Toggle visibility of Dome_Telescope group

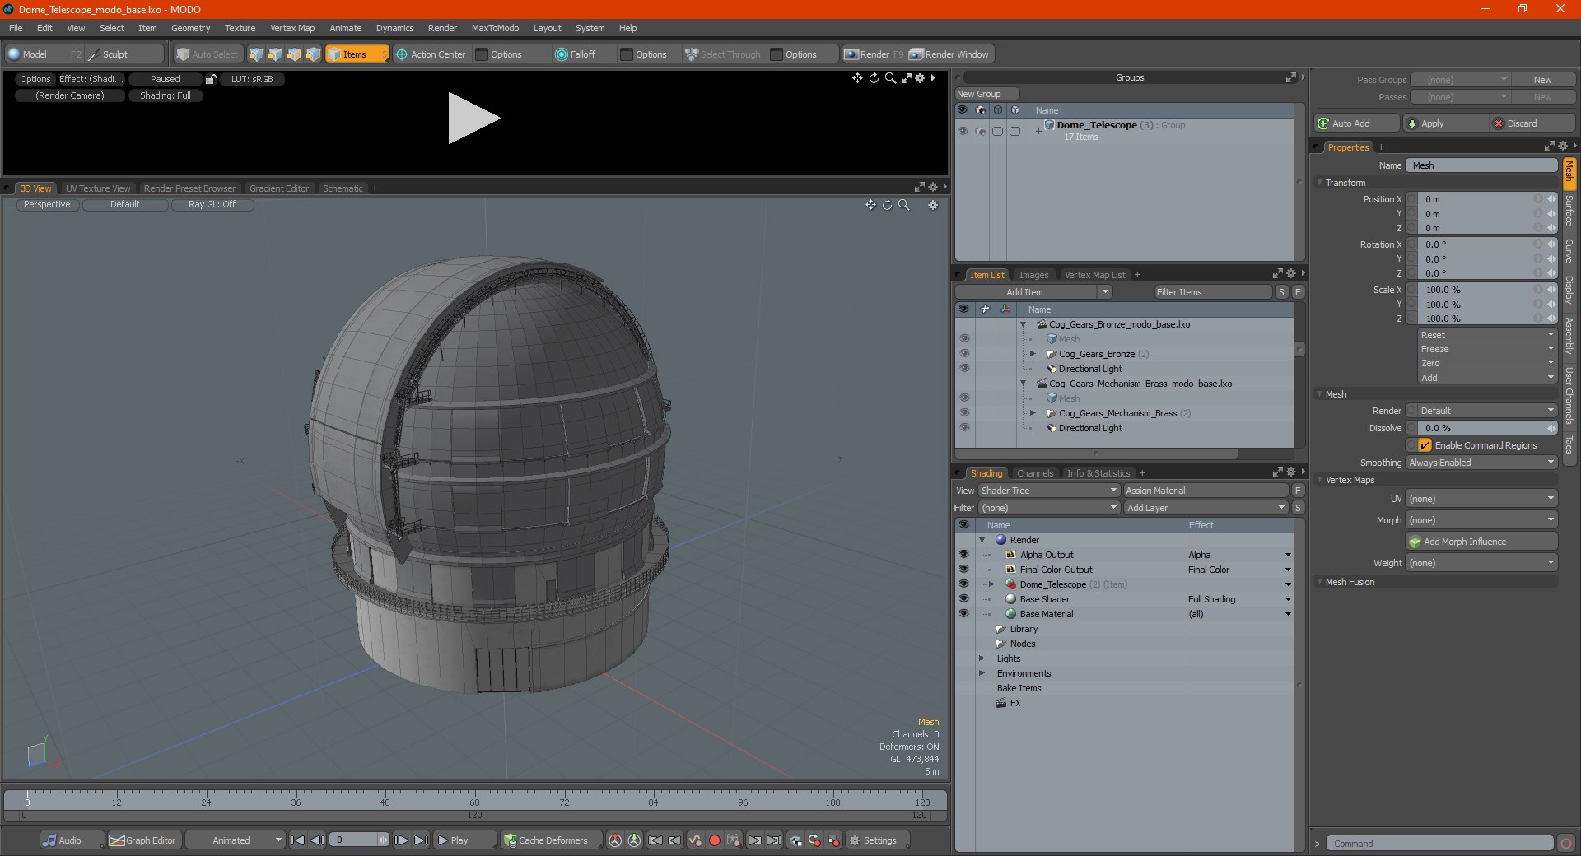click(963, 131)
